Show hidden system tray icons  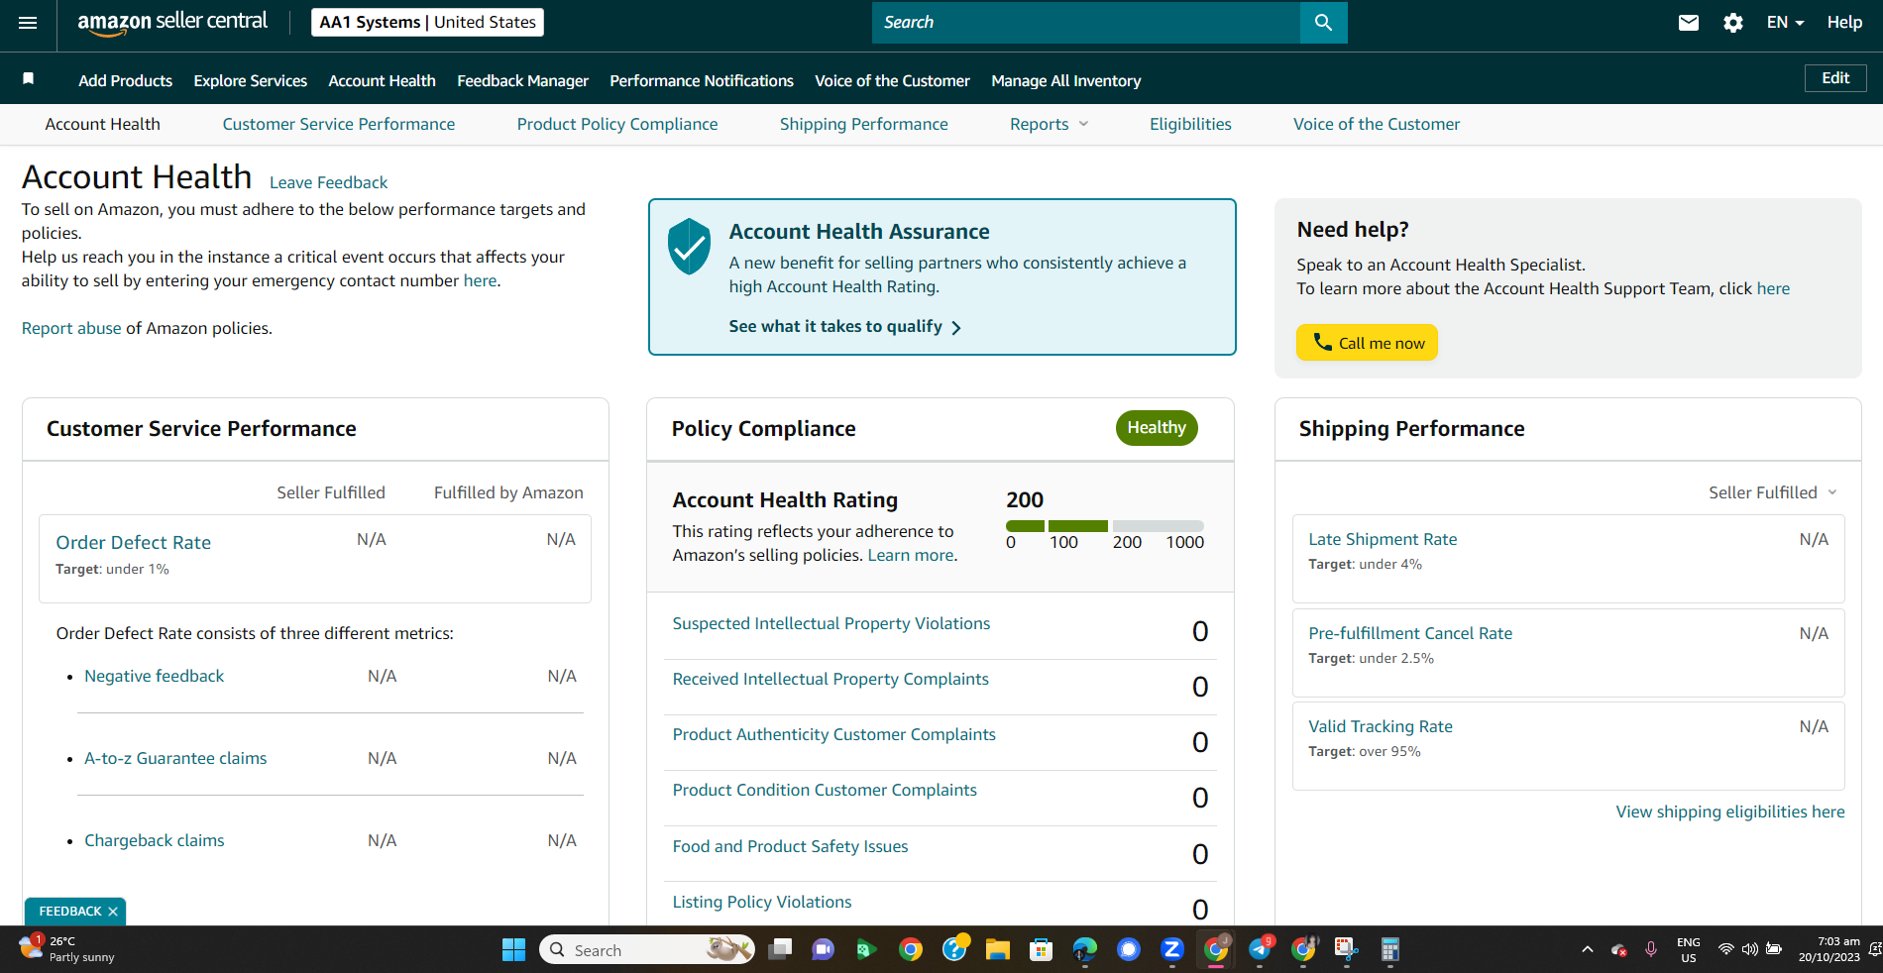click(1588, 949)
